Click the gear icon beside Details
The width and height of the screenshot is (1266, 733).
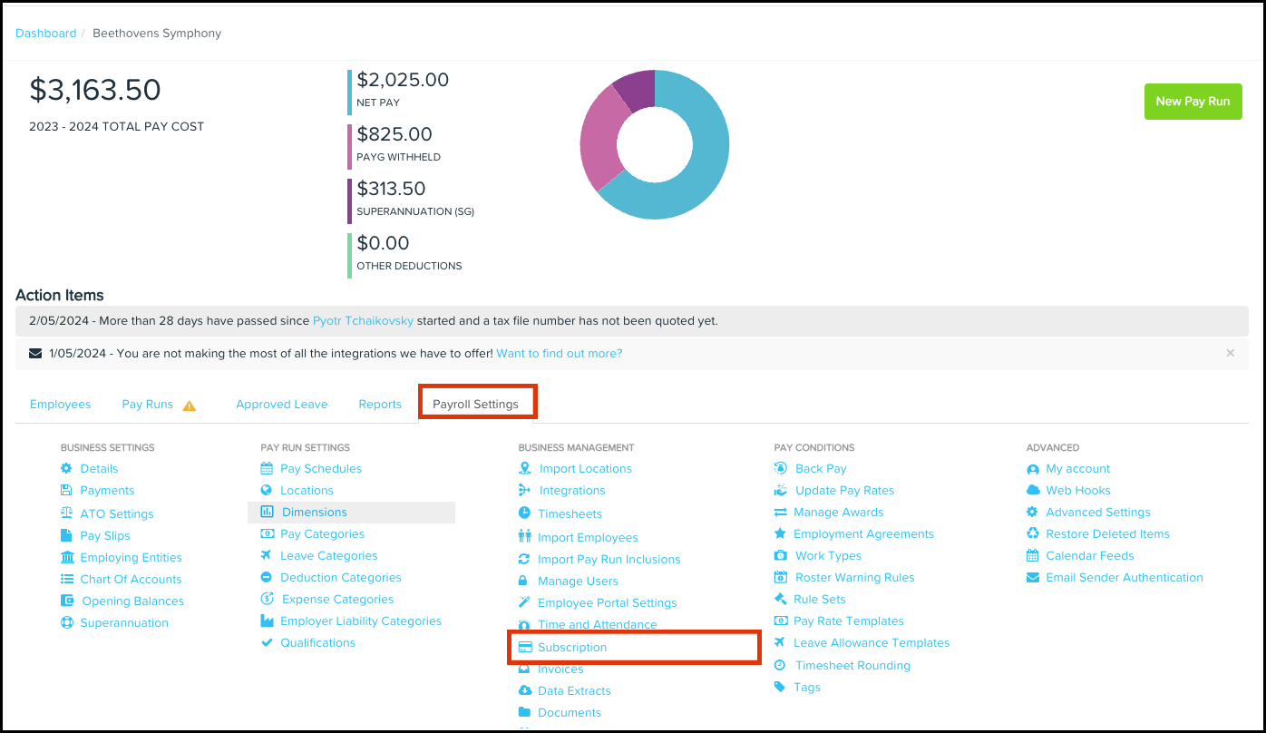coord(66,469)
